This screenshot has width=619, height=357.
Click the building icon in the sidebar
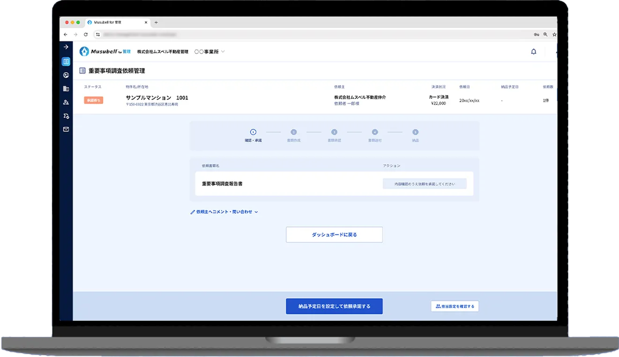[x=66, y=89]
